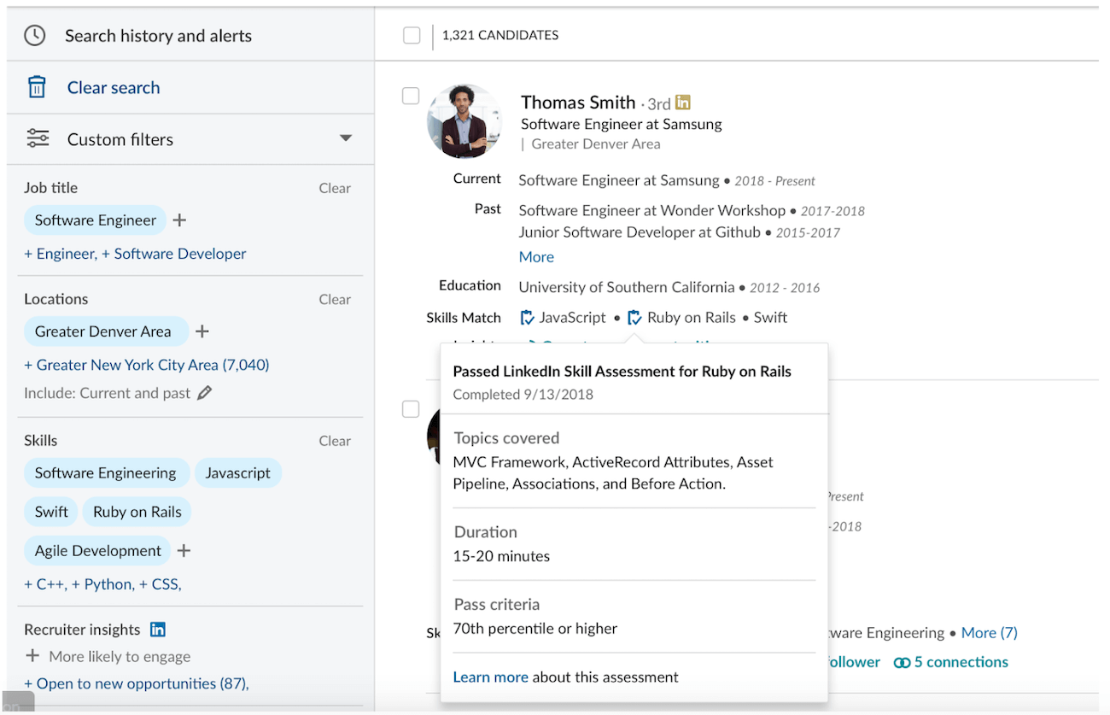Click Junior Software Developer at Github entry
1110x715 pixels.
point(640,232)
